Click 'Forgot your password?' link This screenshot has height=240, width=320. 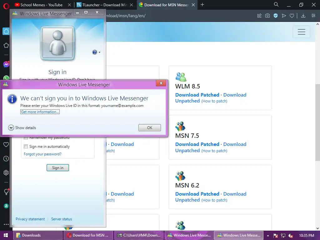click(x=42, y=154)
